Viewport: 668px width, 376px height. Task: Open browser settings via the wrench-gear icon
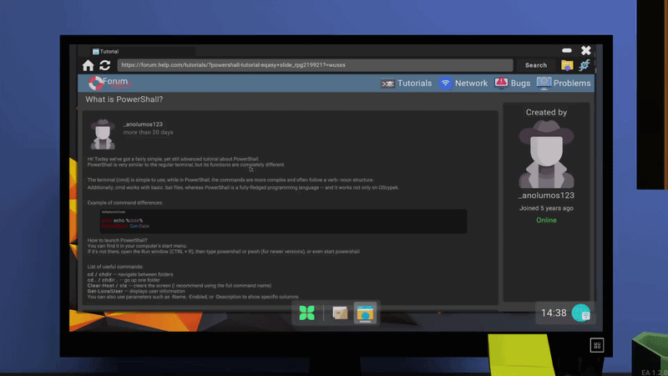coord(584,65)
